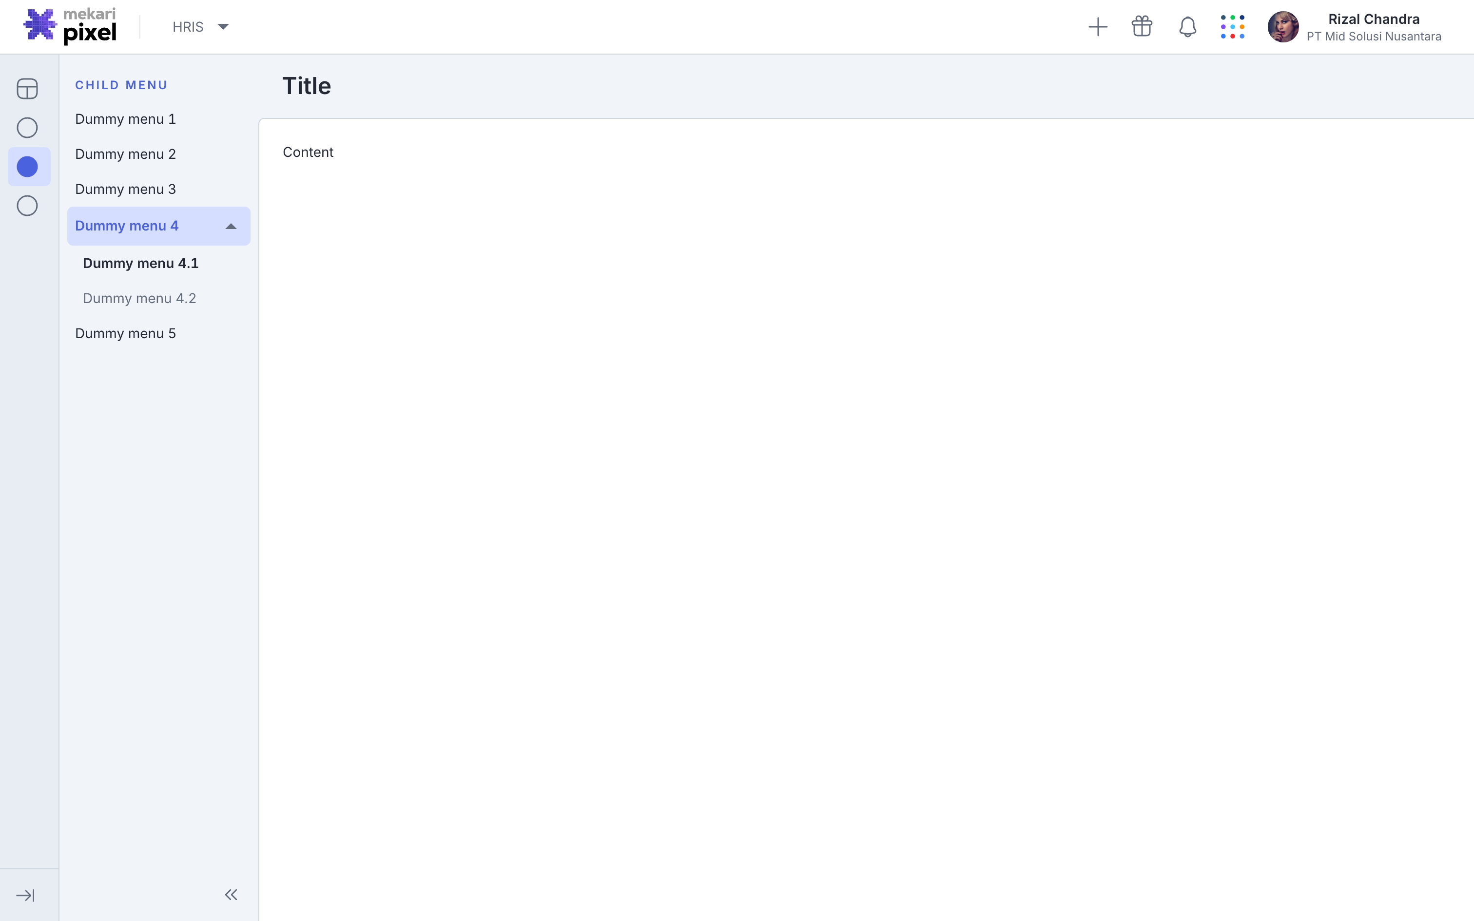Click the Content text in panel
This screenshot has width=1474, height=921.
(308, 152)
